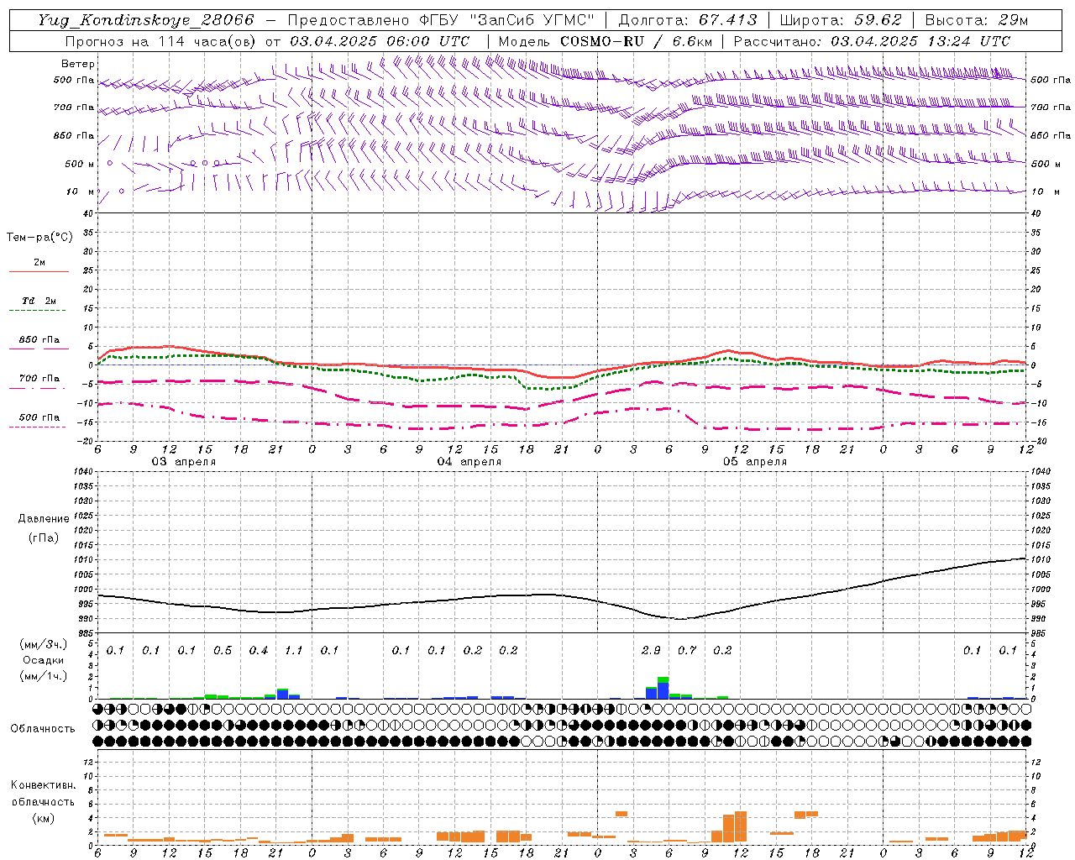The width and height of the screenshot is (1075, 860).
Task: Click the date label 04 апреля
Action: (x=469, y=462)
